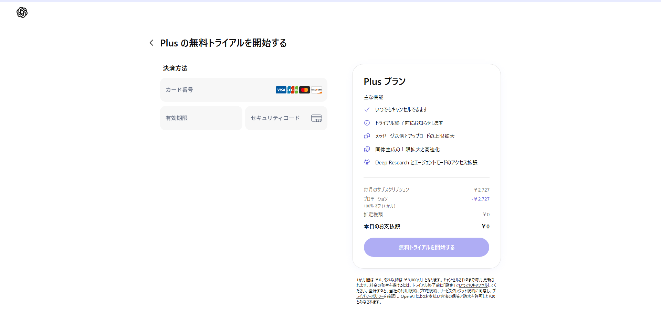This screenshot has height=325, width=661.
Task: Click the clock icon beside トライアル終了前にお知らせします
Action: point(367,123)
